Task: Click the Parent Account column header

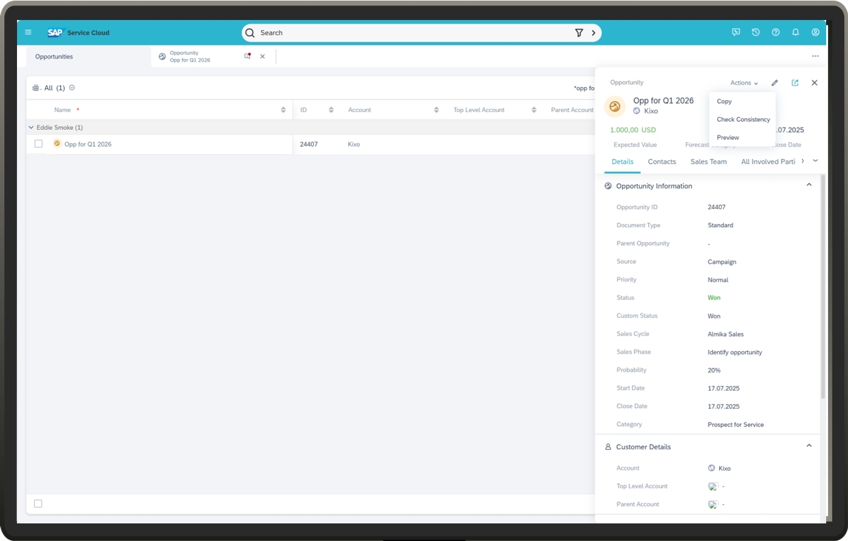Action: [571, 110]
